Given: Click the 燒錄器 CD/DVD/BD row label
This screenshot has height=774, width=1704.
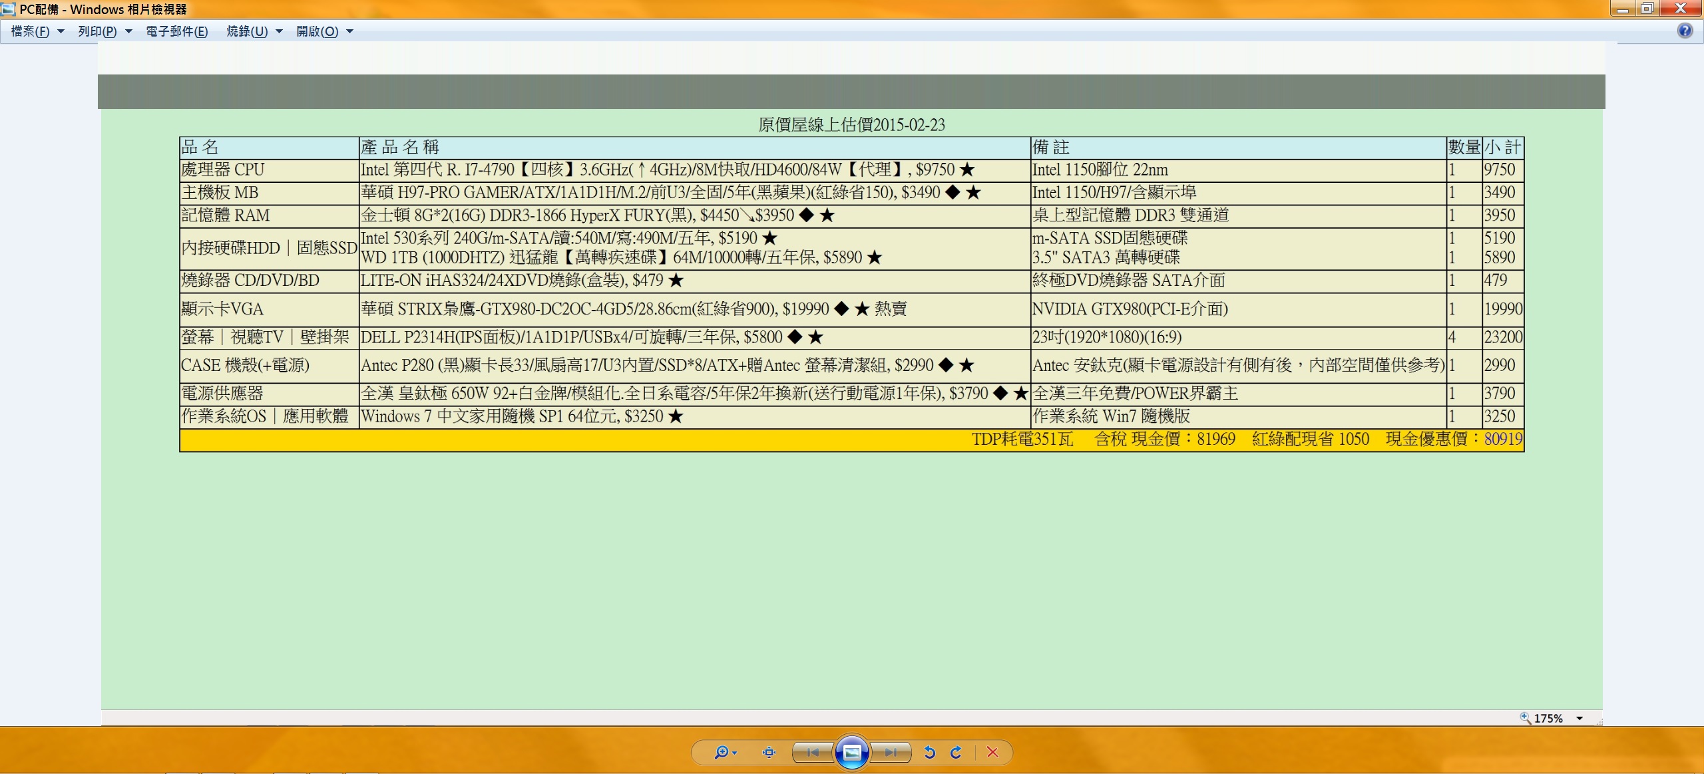Looking at the screenshot, I should [x=250, y=281].
